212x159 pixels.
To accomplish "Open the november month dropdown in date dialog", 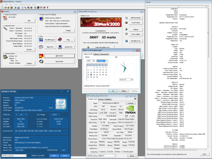I will coord(107,61).
